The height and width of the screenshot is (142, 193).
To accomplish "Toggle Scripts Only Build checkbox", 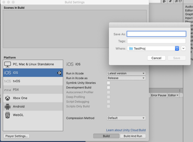I will (x=109, y=106).
